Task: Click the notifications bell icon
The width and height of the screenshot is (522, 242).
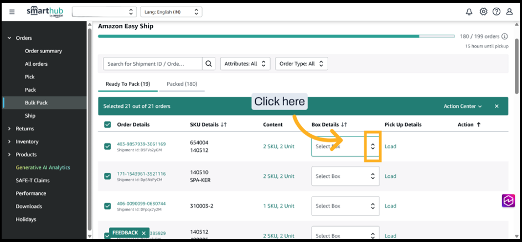Action: pyautogui.click(x=469, y=12)
